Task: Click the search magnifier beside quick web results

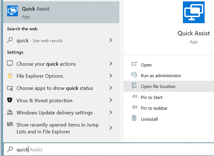Action: coord(10,40)
